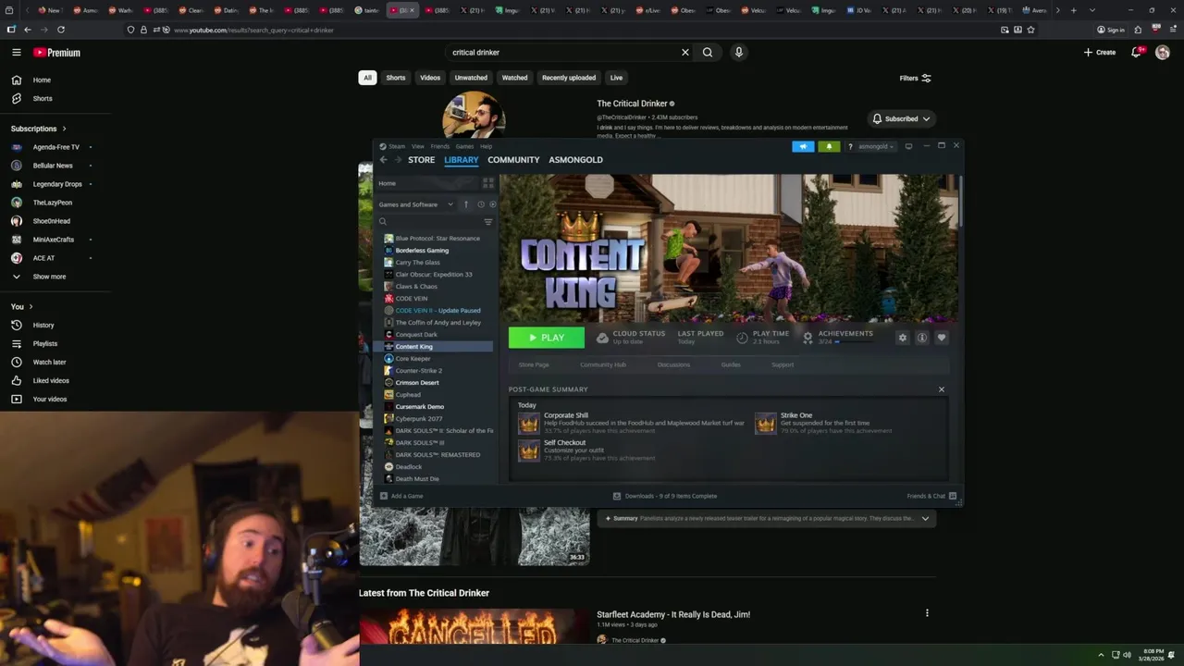Click Corporate Shill achievement icon

[528, 424]
